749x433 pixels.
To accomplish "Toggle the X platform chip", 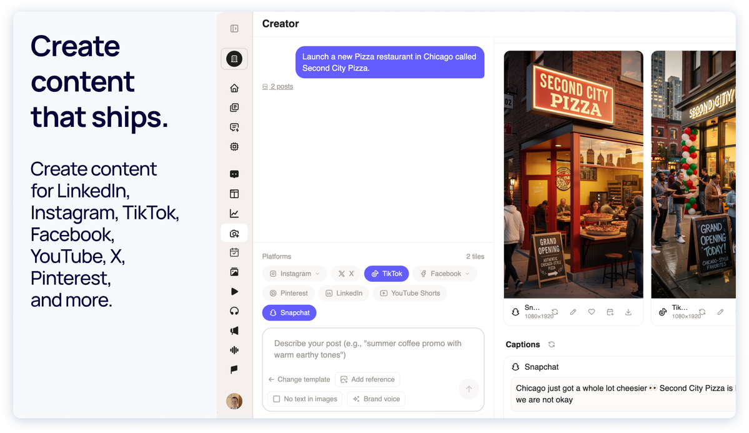I will tap(346, 274).
